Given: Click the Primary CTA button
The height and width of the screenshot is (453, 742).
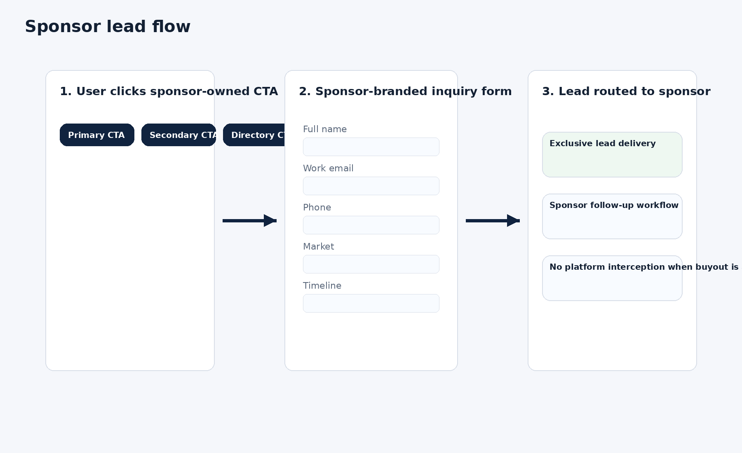Looking at the screenshot, I should click(x=96, y=135).
